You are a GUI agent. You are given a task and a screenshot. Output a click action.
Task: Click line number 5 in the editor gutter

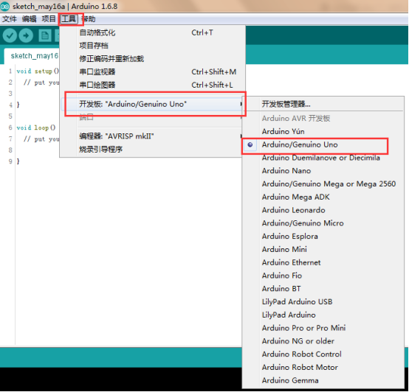click(x=10, y=116)
